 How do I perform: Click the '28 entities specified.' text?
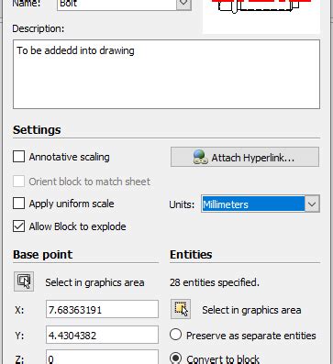215,282
